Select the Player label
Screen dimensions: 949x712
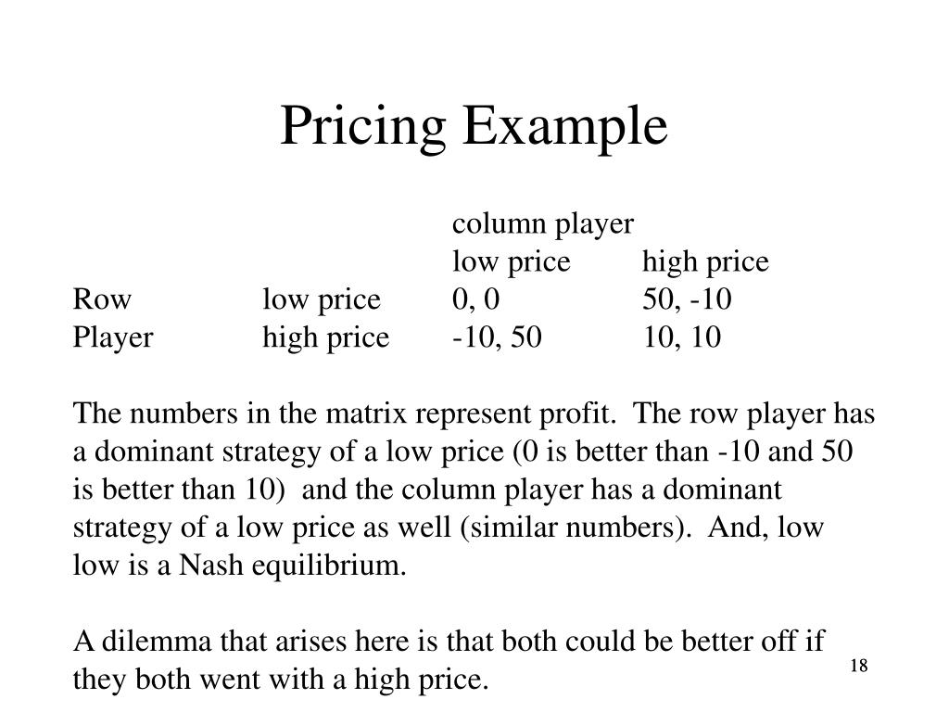point(113,337)
